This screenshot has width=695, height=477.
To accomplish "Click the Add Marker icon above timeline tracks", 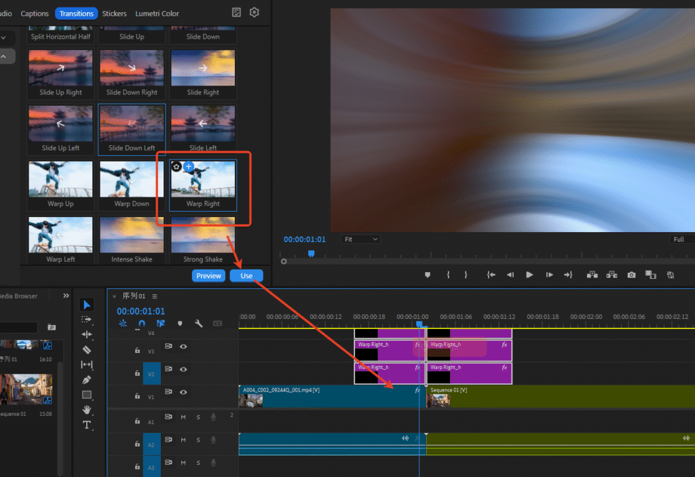I will pyautogui.click(x=180, y=324).
